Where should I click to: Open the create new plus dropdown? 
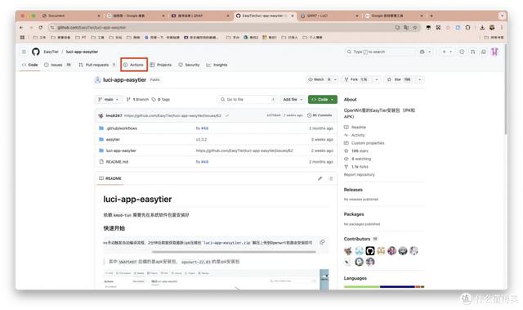pos(447,52)
